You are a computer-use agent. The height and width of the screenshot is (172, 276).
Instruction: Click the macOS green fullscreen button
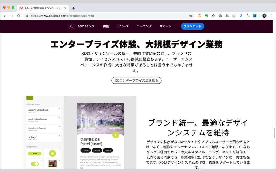click(13, 7)
